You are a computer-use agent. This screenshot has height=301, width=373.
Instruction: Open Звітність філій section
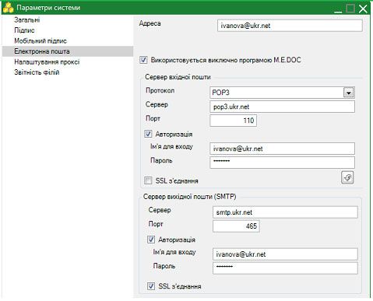pyautogui.click(x=37, y=72)
